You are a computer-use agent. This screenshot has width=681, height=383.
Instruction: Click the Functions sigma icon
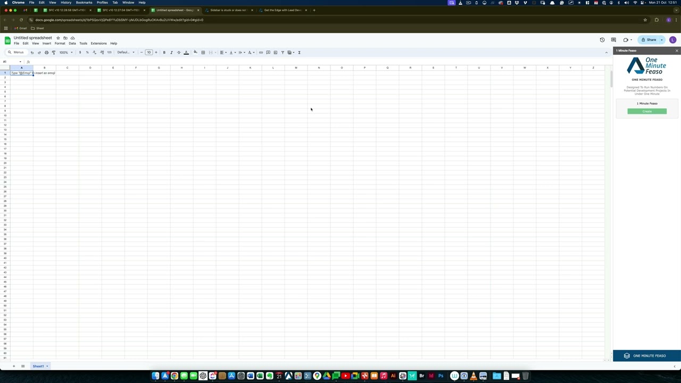pyautogui.click(x=299, y=52)
